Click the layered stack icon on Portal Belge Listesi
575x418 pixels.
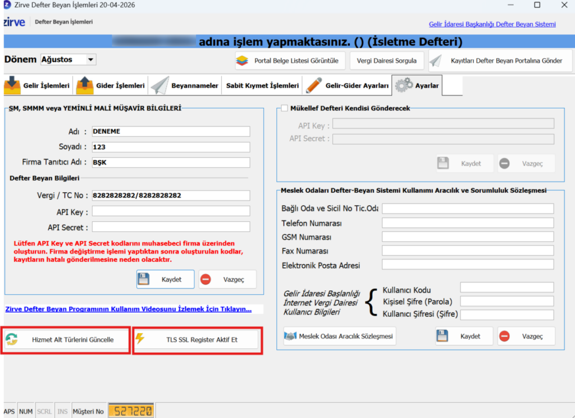[242, 61]
